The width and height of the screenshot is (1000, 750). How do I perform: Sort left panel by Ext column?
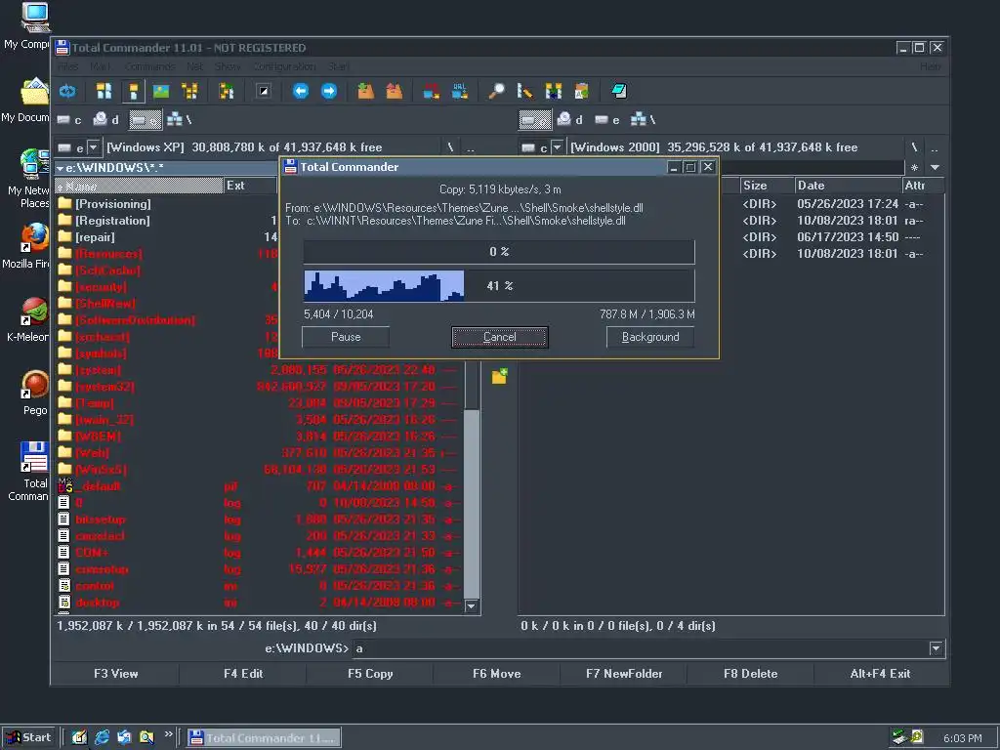(x=250, y=186)
